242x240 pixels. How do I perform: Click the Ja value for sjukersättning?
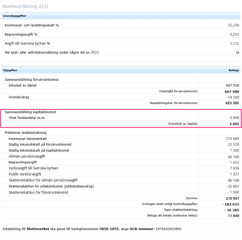click(237, 52)
